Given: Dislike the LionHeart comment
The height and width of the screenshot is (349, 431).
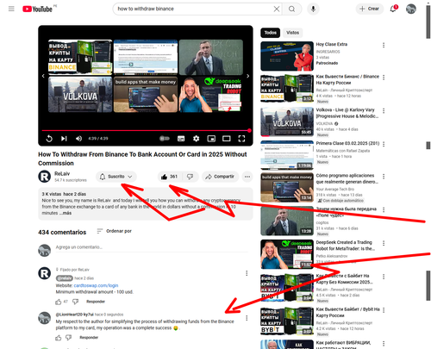Looking at the screenshot, I should coord(68,338).
